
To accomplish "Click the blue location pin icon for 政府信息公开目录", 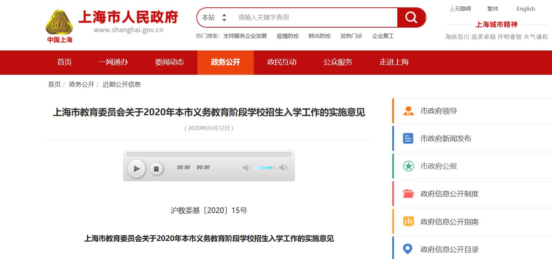I will click(x=408, y=249).
